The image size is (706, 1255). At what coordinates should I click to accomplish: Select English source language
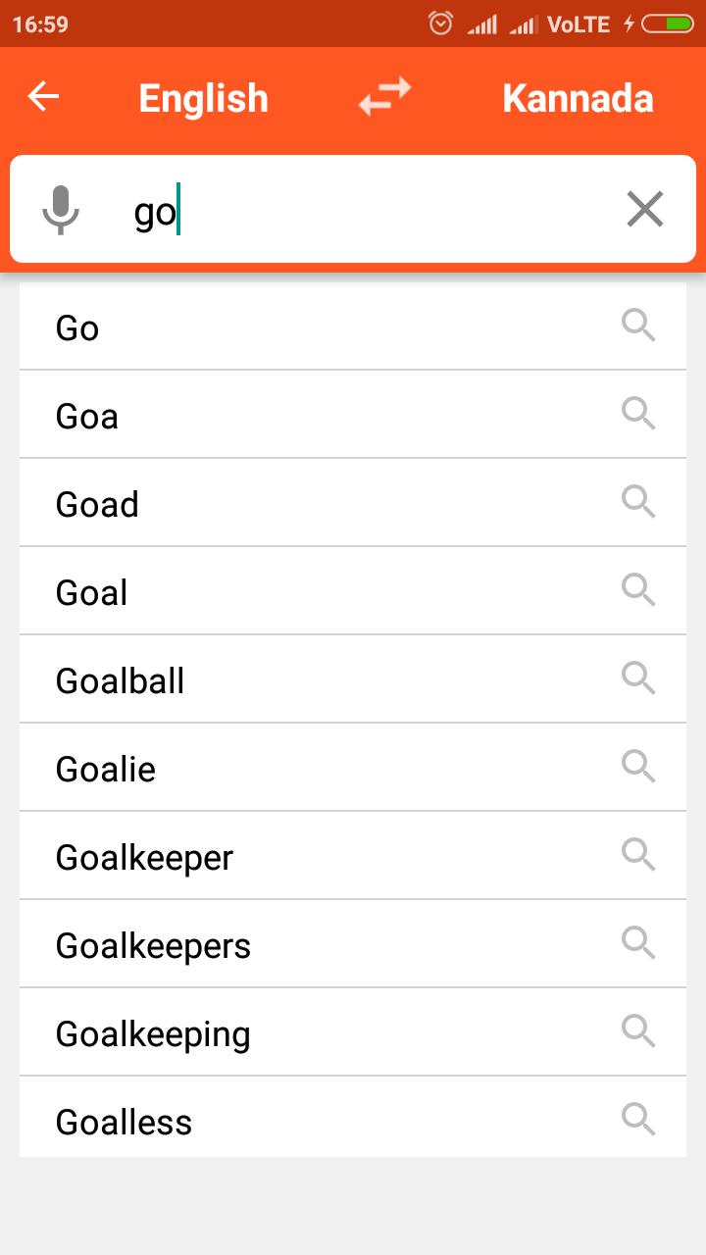(x=203, y=98)
